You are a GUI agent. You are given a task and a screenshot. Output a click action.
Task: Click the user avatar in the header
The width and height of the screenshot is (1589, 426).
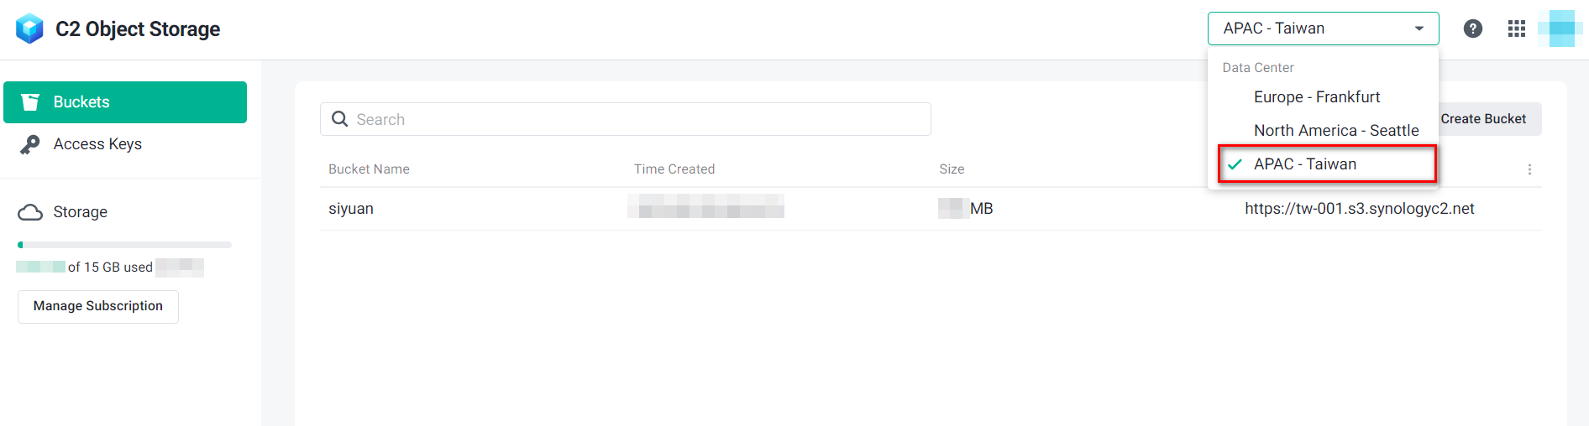click(1560, 29)
